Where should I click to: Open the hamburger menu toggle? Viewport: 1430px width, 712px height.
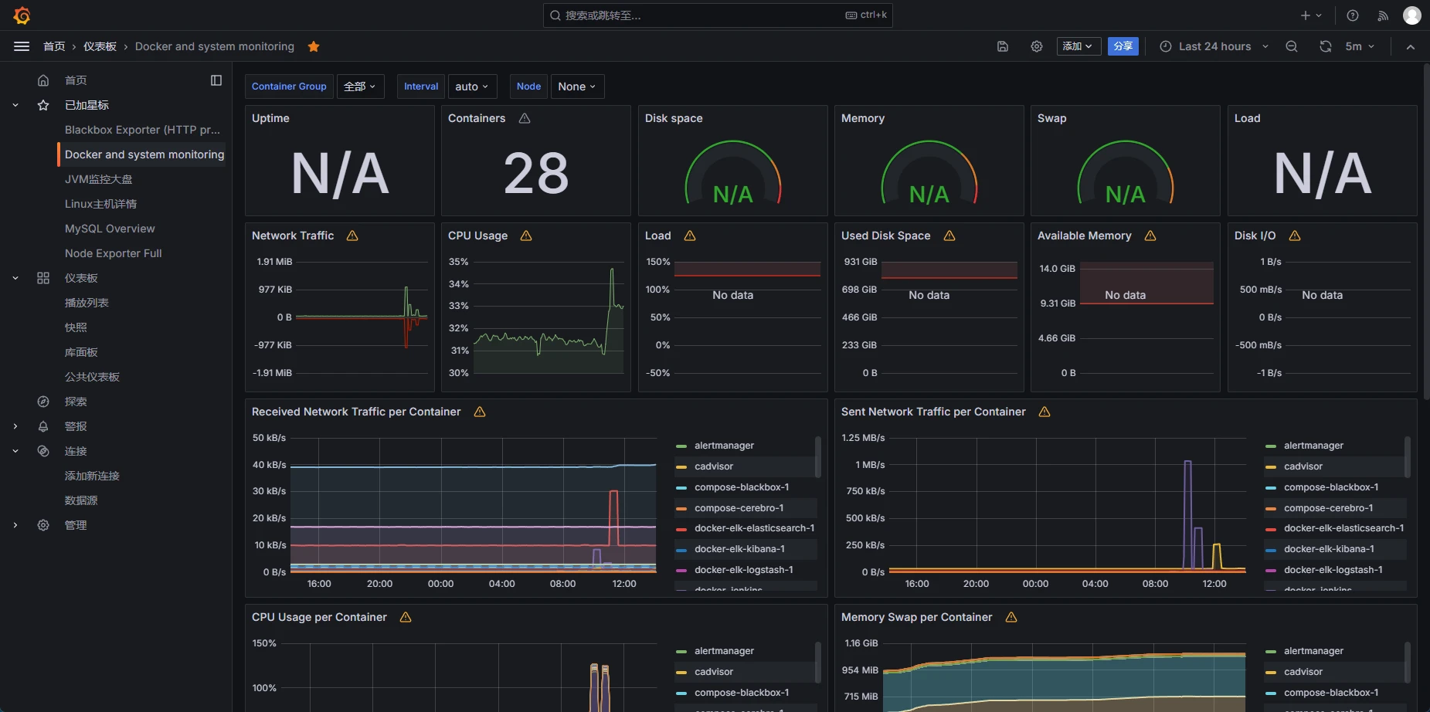pos(22,46)
